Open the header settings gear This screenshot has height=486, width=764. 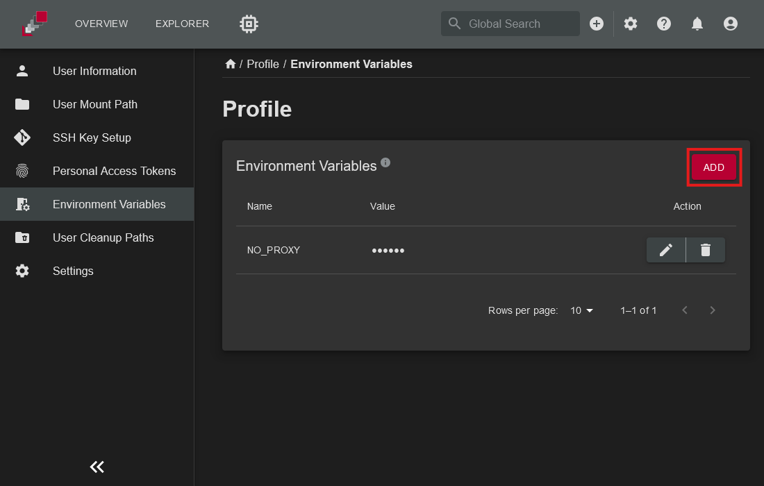pyautogui.click(x=631, y=24)
